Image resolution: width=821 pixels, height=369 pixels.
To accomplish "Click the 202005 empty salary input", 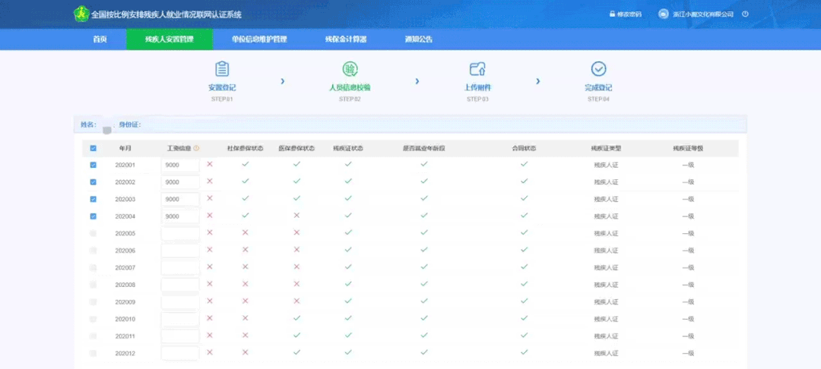I will (180, 234).
